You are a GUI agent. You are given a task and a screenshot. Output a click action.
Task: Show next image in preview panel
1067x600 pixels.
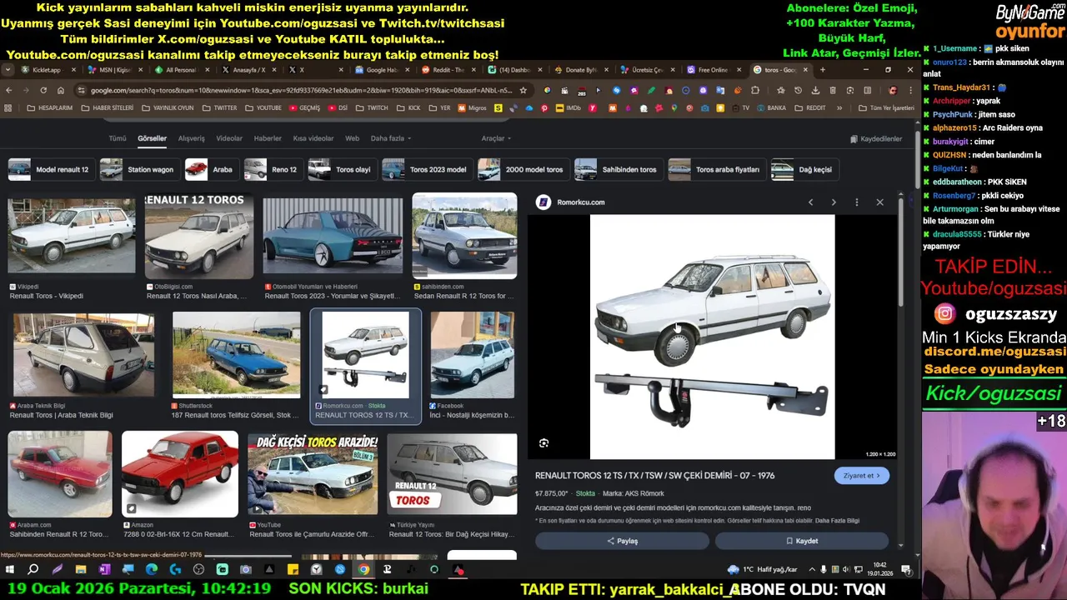[833, 202]
